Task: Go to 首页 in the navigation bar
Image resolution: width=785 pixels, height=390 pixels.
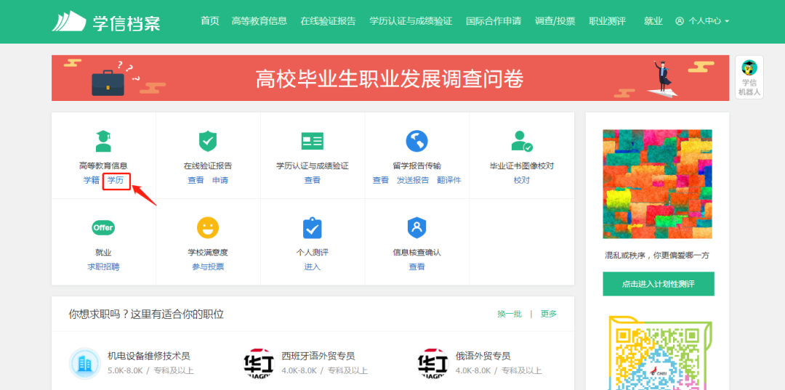Action: coord(210,21)
